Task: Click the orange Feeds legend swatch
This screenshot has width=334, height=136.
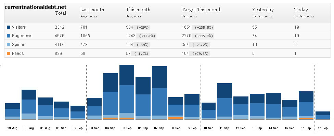Action: coord(9,54)
